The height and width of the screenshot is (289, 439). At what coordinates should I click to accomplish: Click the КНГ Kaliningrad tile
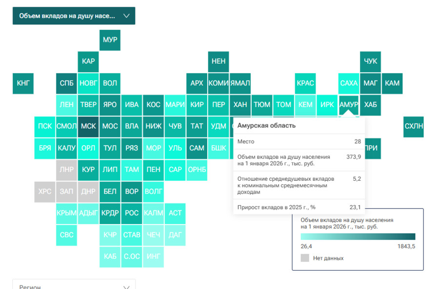pyautogui.click(x=23, y=83)
